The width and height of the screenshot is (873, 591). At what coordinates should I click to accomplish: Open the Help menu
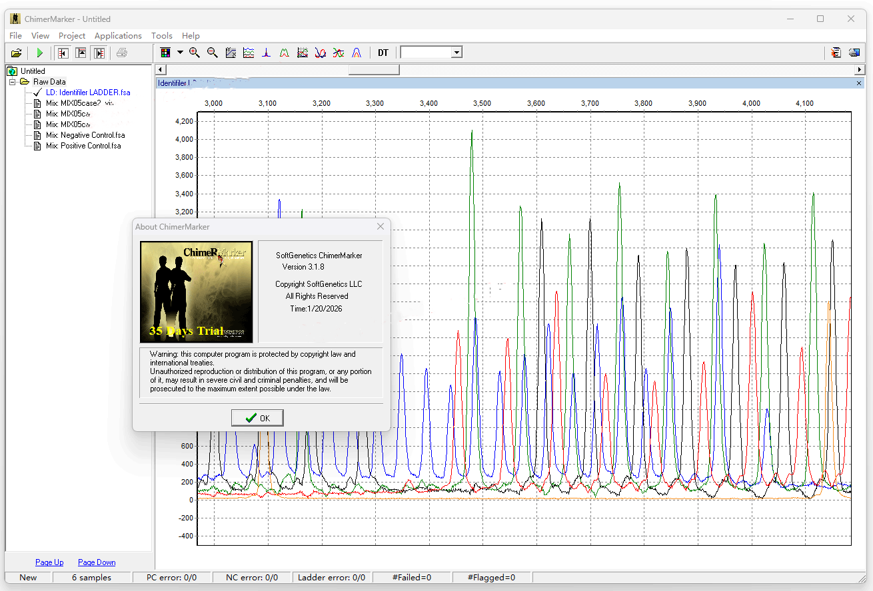pos(191,36)
